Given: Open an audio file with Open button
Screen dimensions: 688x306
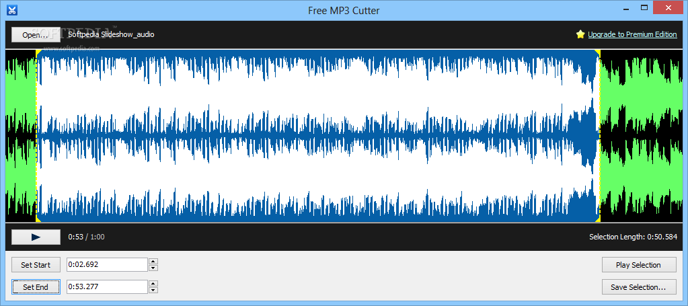Looking at the screenshot, I should 36,34.
